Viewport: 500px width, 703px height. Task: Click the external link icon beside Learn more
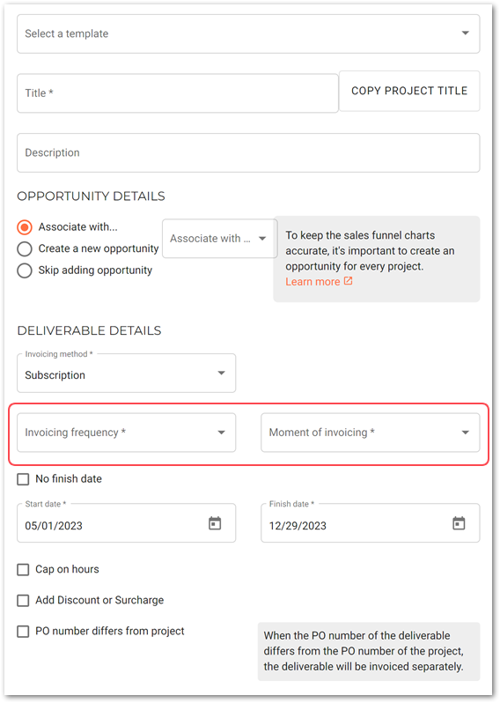(x=348, y=281)
